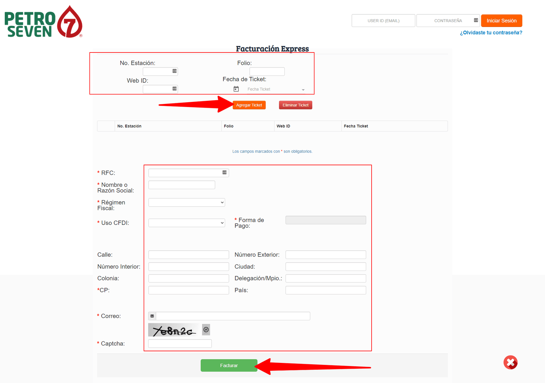Open the Régimen Fiscal dropdown

tap(187, 202)
